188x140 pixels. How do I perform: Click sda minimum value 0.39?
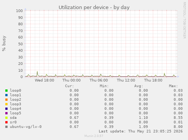tap(109, 118)
